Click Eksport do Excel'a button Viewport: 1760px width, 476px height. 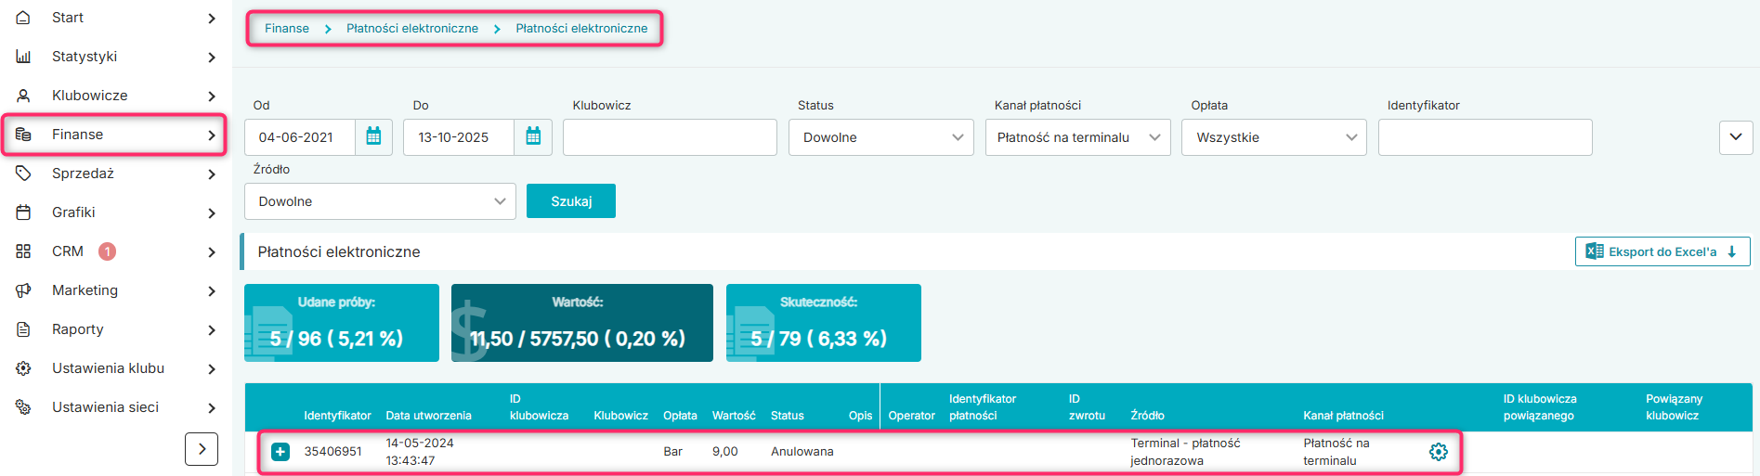1662,251
